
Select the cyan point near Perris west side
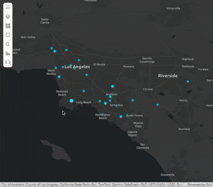(158, 105)
